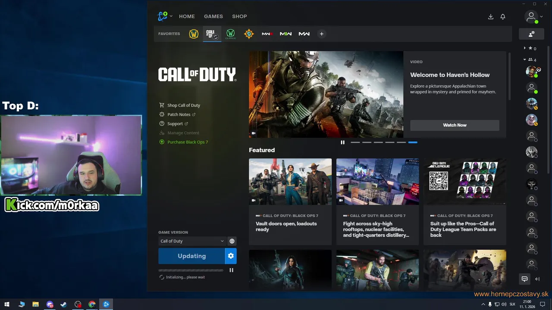Go to the SHOP tab
The width and height of the screenshot is (552, 310).
click(x=239, y=16)
